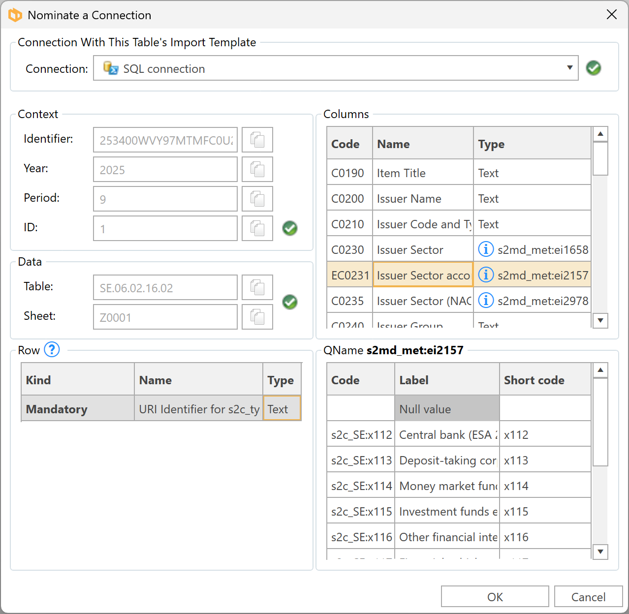Click the green check beside Connection dropdown

pos(594,68)
